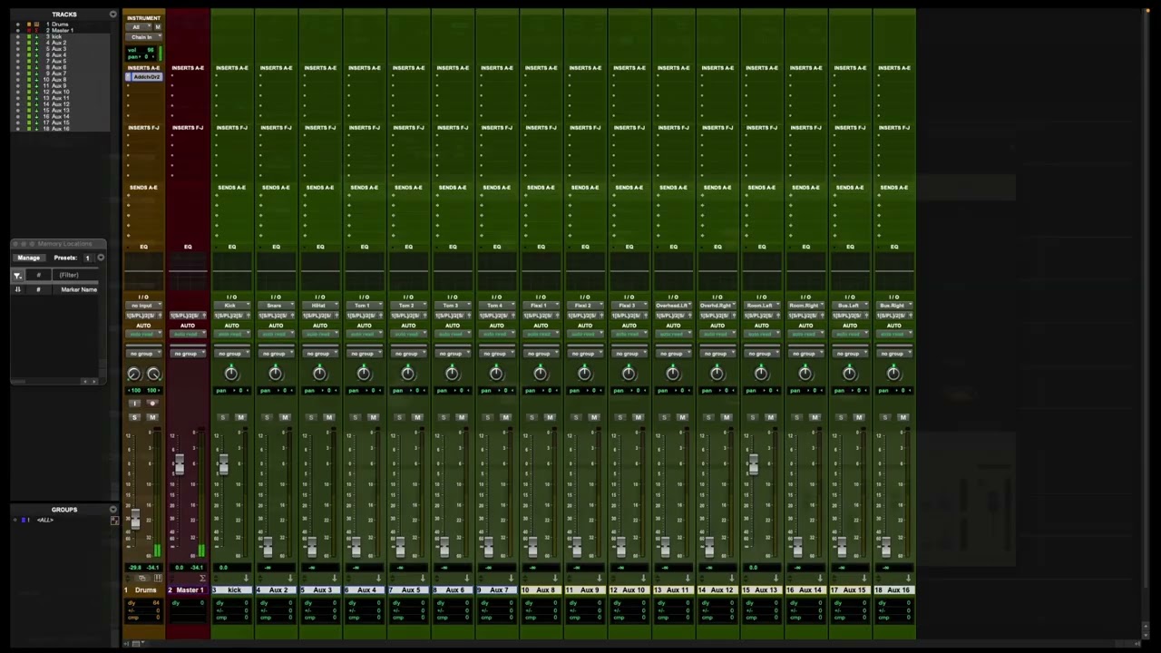Click the kick aux track-type arrow icon
This screenshot has height=653, width=1161.
tap(246, 578)
